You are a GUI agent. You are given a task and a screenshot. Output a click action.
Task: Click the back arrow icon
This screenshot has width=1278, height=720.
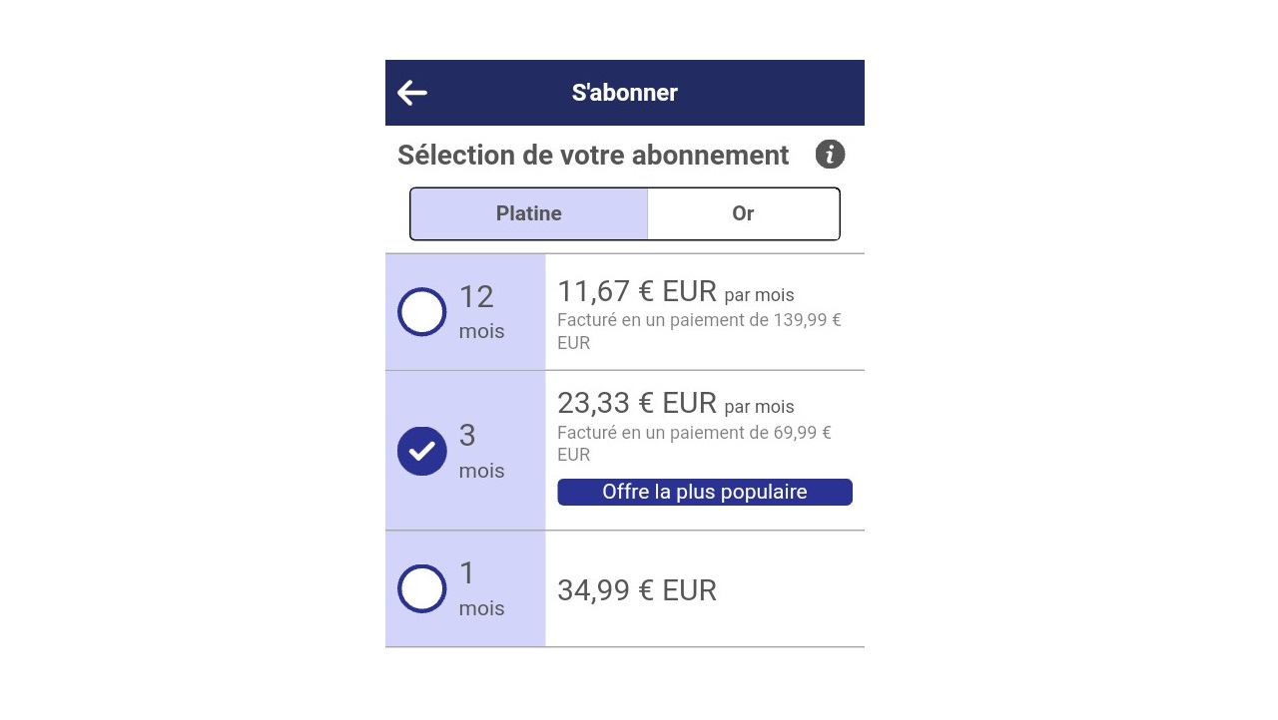click(411, 92)
